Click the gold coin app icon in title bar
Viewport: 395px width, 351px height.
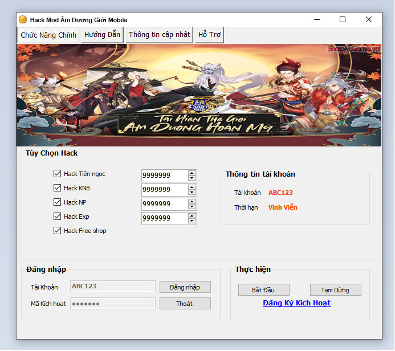point(23,19)
